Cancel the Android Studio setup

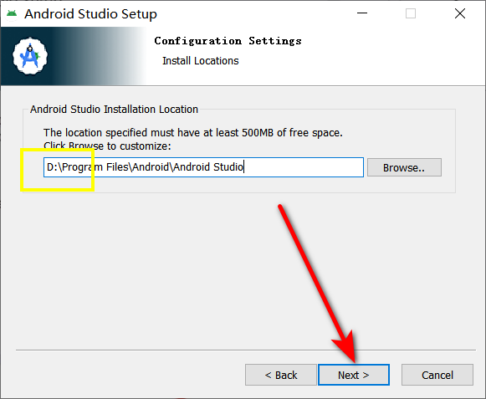point(437,375)
